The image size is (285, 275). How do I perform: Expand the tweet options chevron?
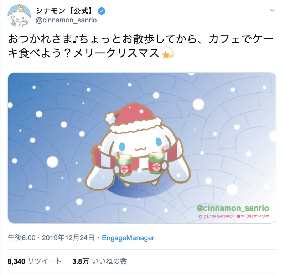click(x=273, y=10)
